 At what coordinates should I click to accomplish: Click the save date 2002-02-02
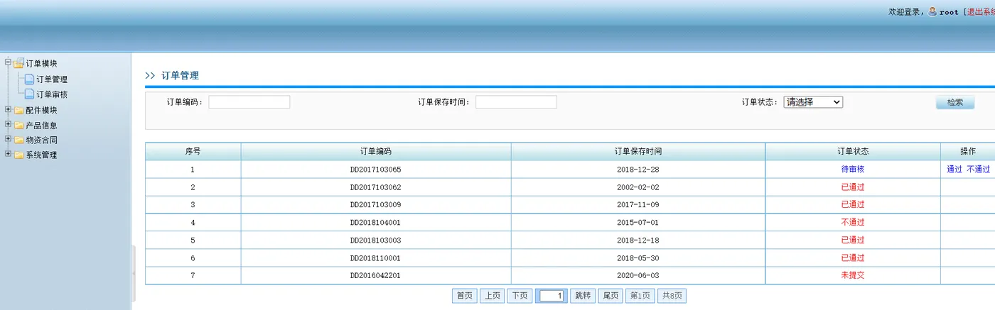click(638, 187)
